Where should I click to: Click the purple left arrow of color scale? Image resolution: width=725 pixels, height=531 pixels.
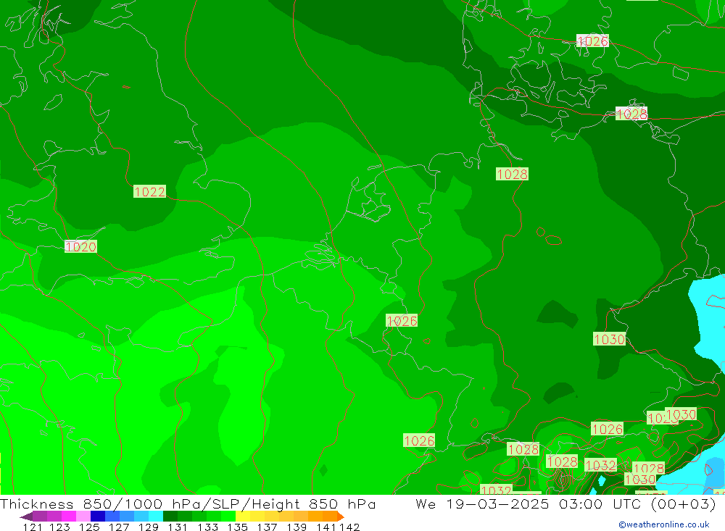[26, 517]
